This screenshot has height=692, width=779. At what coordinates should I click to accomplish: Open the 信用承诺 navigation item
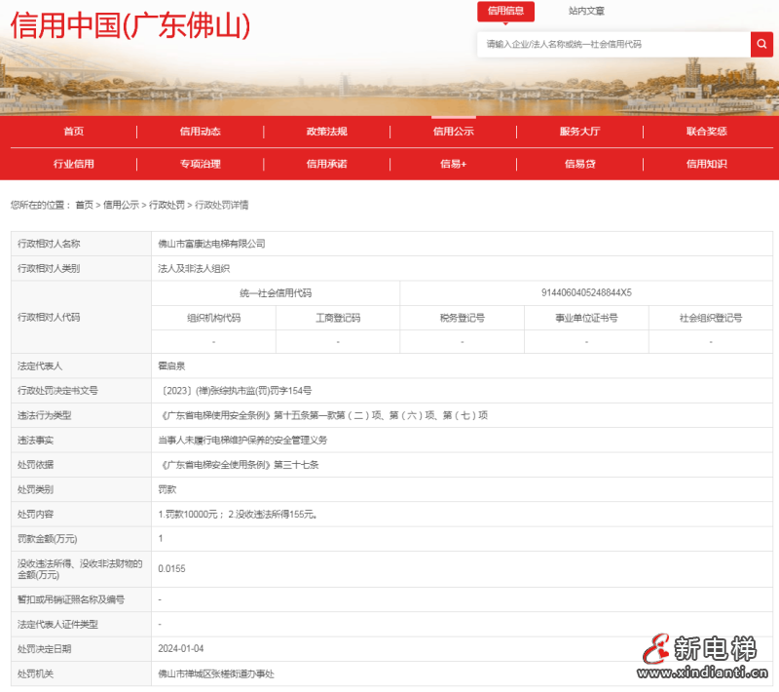326,164
